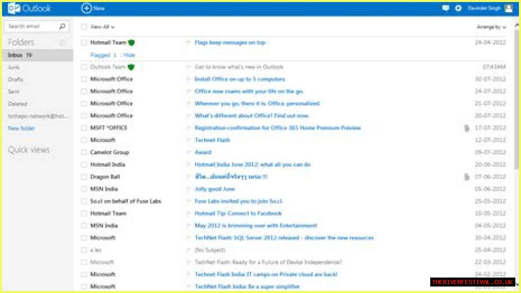The width and height of the screenshot is (521, 293).
Task: Open the Junk folder
Action: (x=14, y=67)
